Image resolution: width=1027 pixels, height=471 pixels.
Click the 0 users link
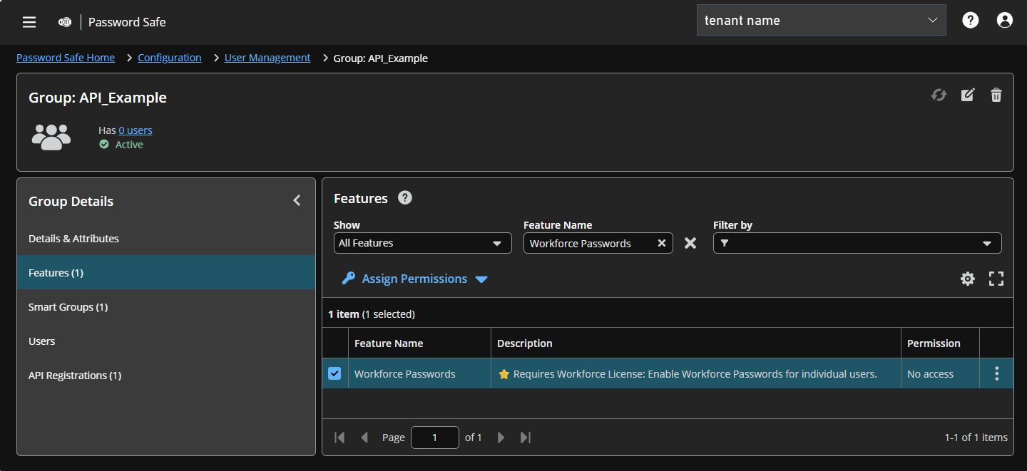pyautogui.click(x=136, y=130)
